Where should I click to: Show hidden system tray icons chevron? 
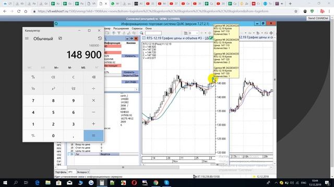[276, 182]
